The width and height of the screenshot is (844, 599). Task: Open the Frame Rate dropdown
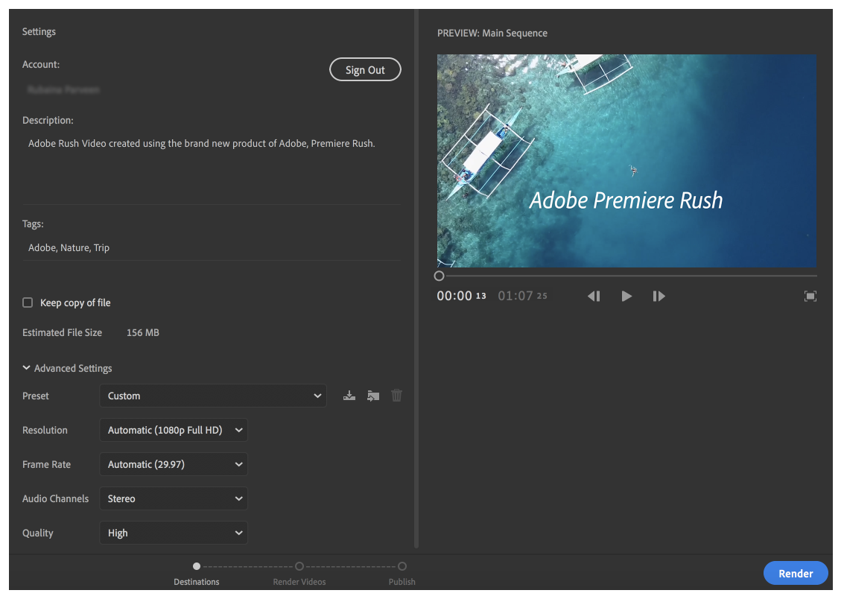click(x=174, y=464)
